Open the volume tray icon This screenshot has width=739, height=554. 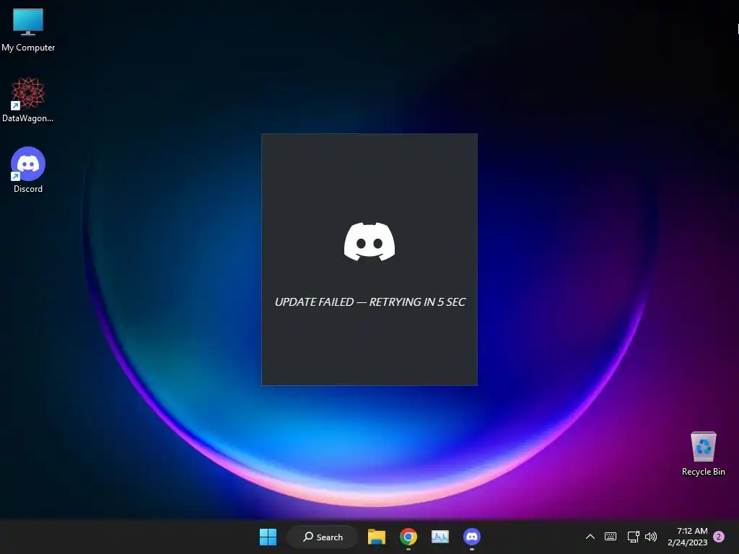pos(651,537)
